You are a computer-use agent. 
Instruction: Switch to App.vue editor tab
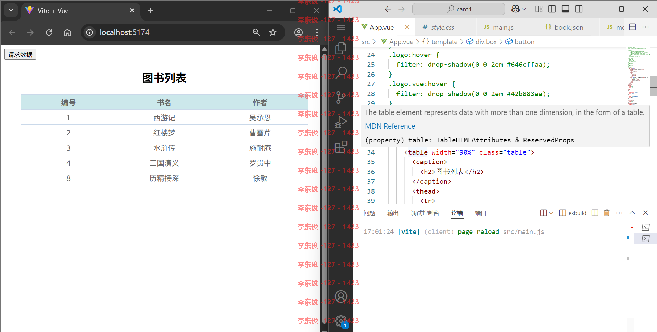pyautogui.click(x=381, y=27)
